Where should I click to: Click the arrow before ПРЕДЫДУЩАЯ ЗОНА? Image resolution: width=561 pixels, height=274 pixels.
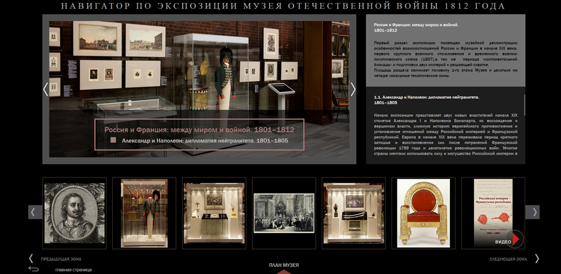[31, 259]
